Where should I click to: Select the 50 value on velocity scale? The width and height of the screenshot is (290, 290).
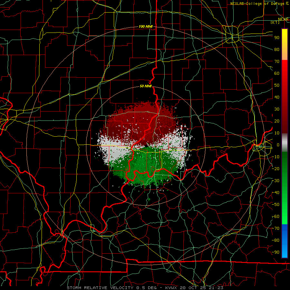point(277,85)
